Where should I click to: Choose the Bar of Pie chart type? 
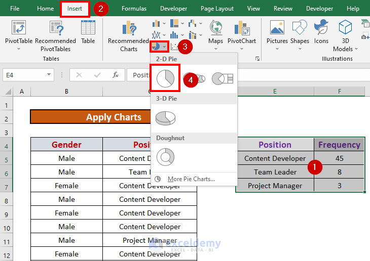point(222,78)
